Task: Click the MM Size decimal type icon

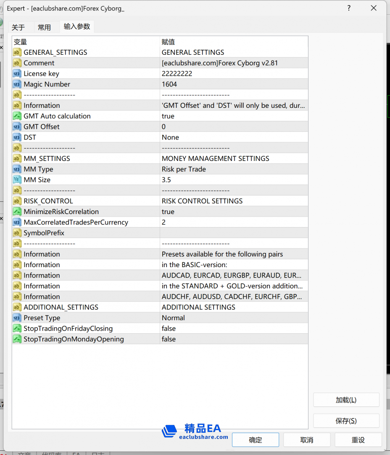Action: (17, 180)
